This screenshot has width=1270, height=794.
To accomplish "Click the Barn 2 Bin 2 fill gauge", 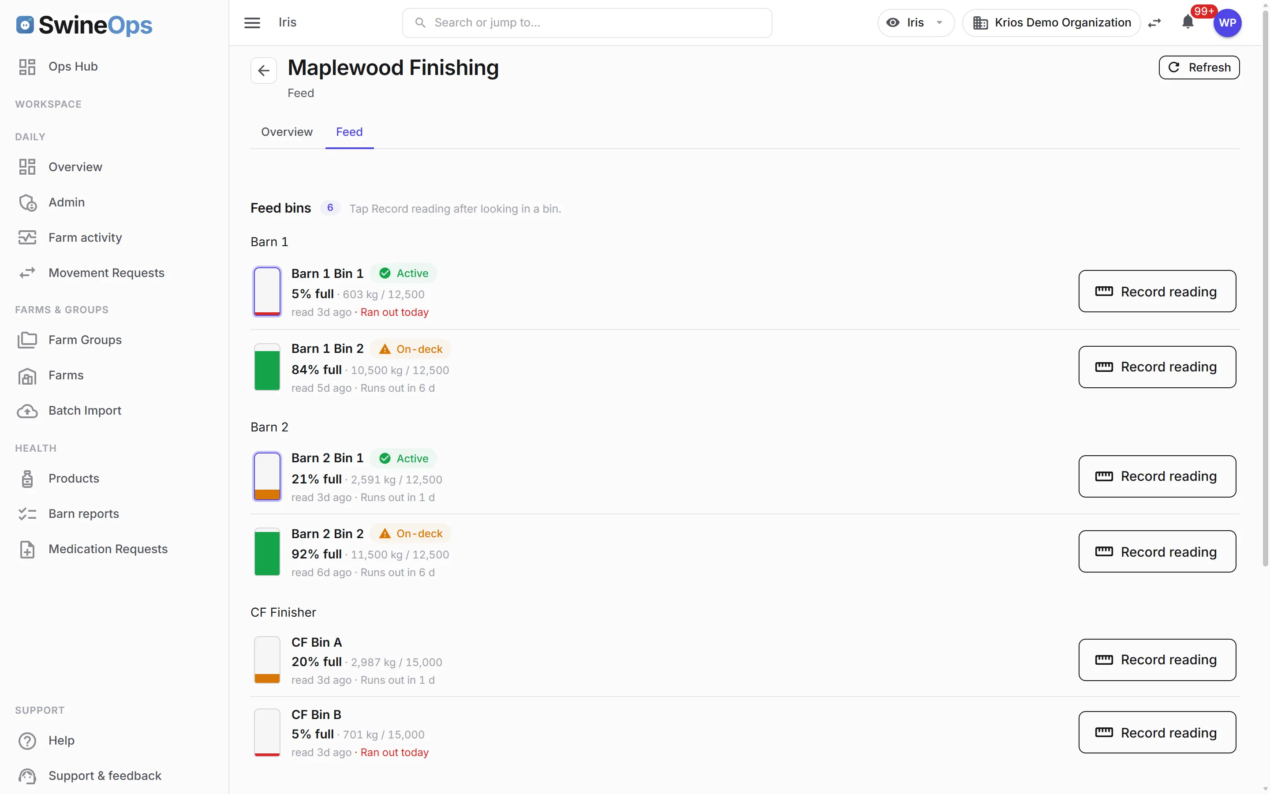I will coord(267,551).
